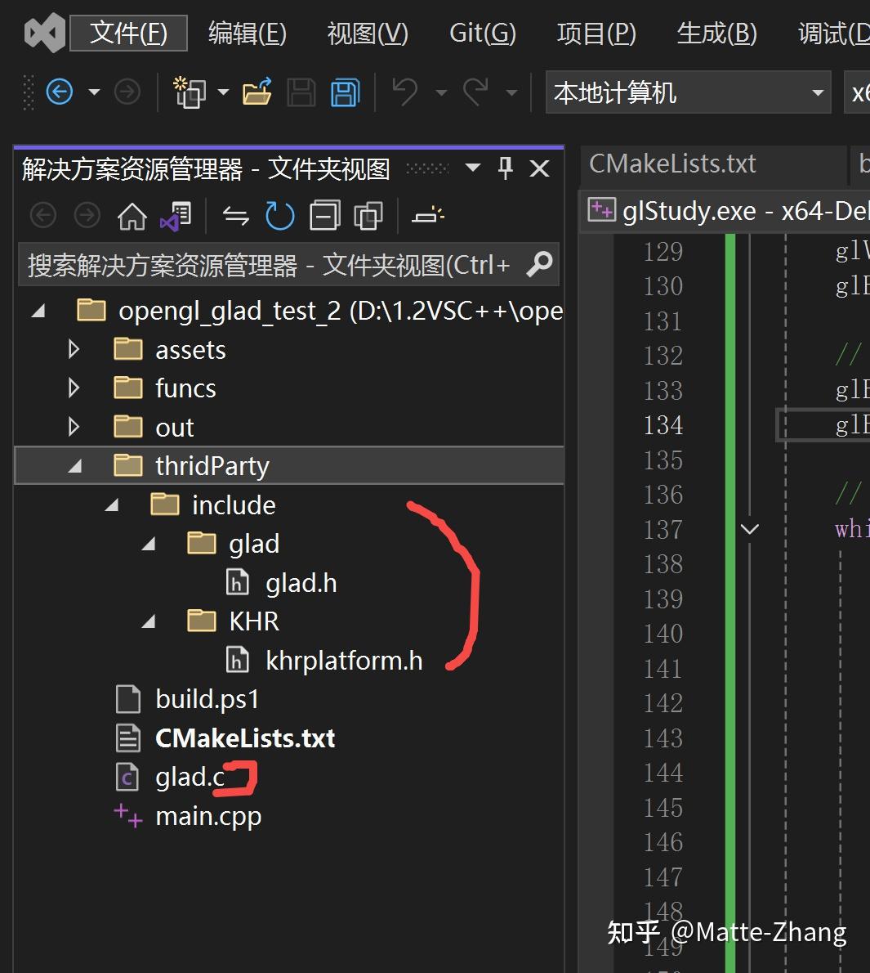This screenshot has width=870, height=973.
Task: Expand the assets folder
Action: [74, 349]
